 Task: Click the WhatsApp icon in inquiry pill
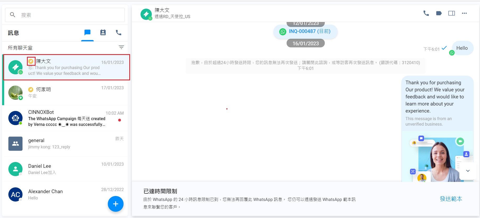(x=283, y=32)
